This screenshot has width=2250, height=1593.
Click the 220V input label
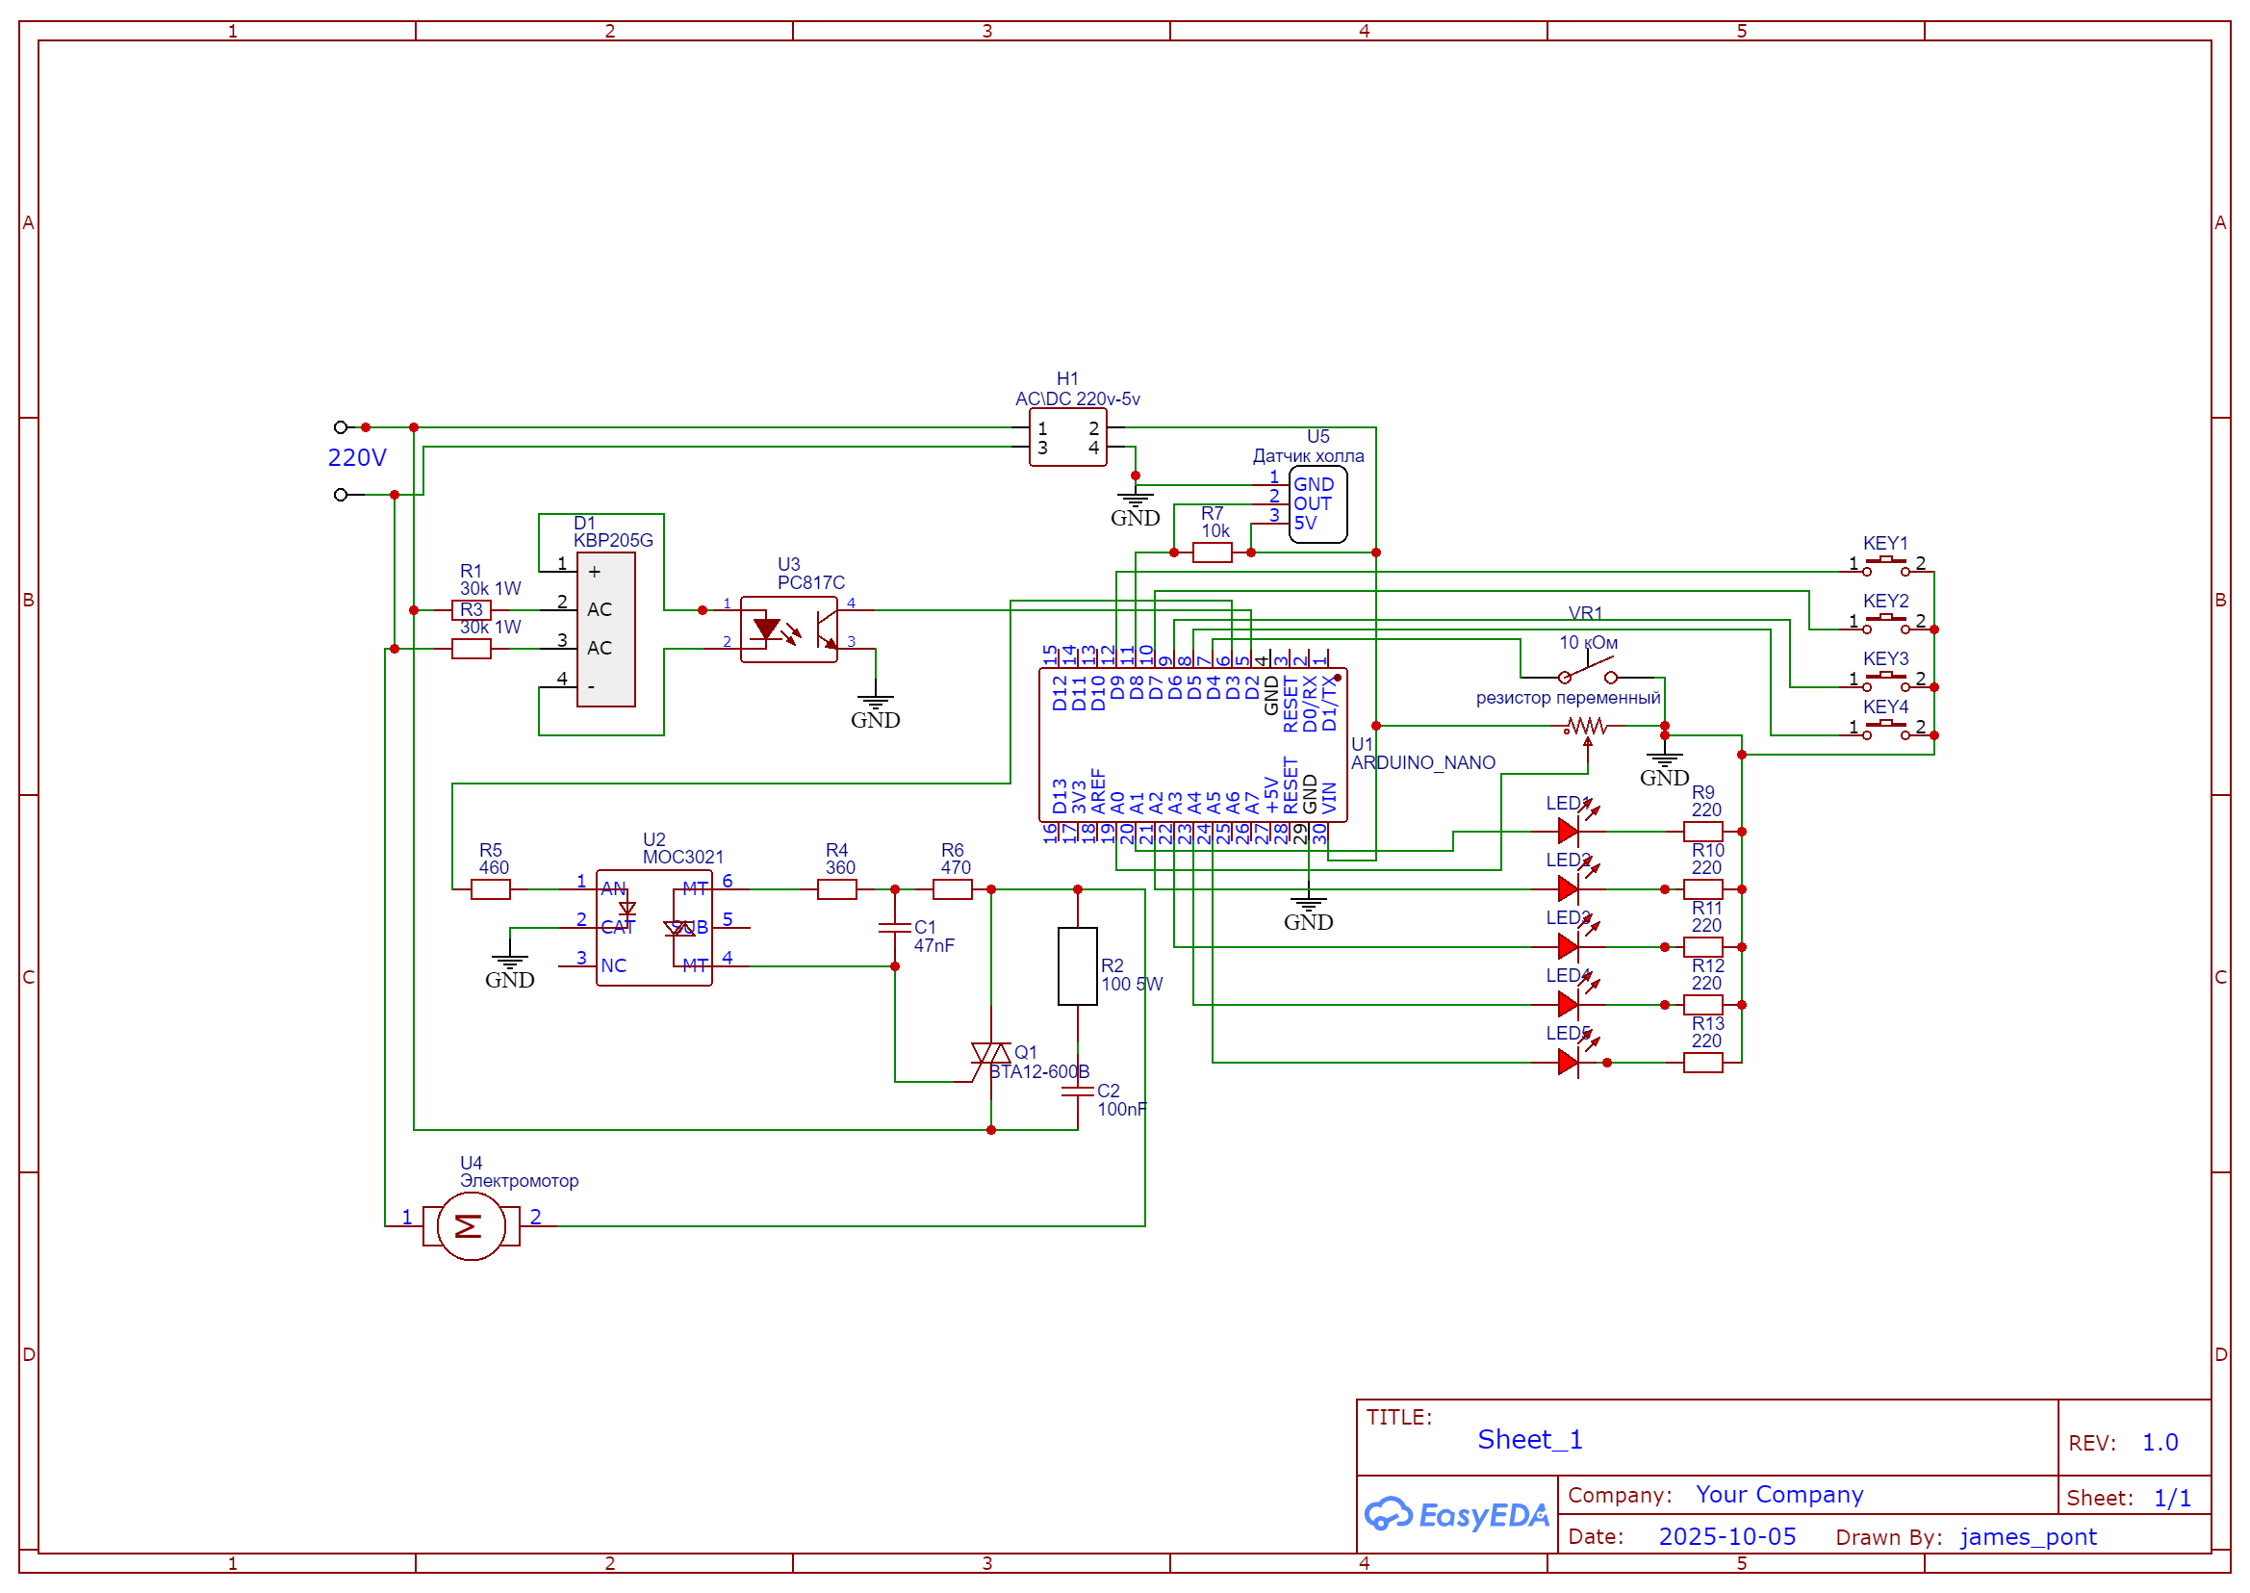tap(357, 458)
